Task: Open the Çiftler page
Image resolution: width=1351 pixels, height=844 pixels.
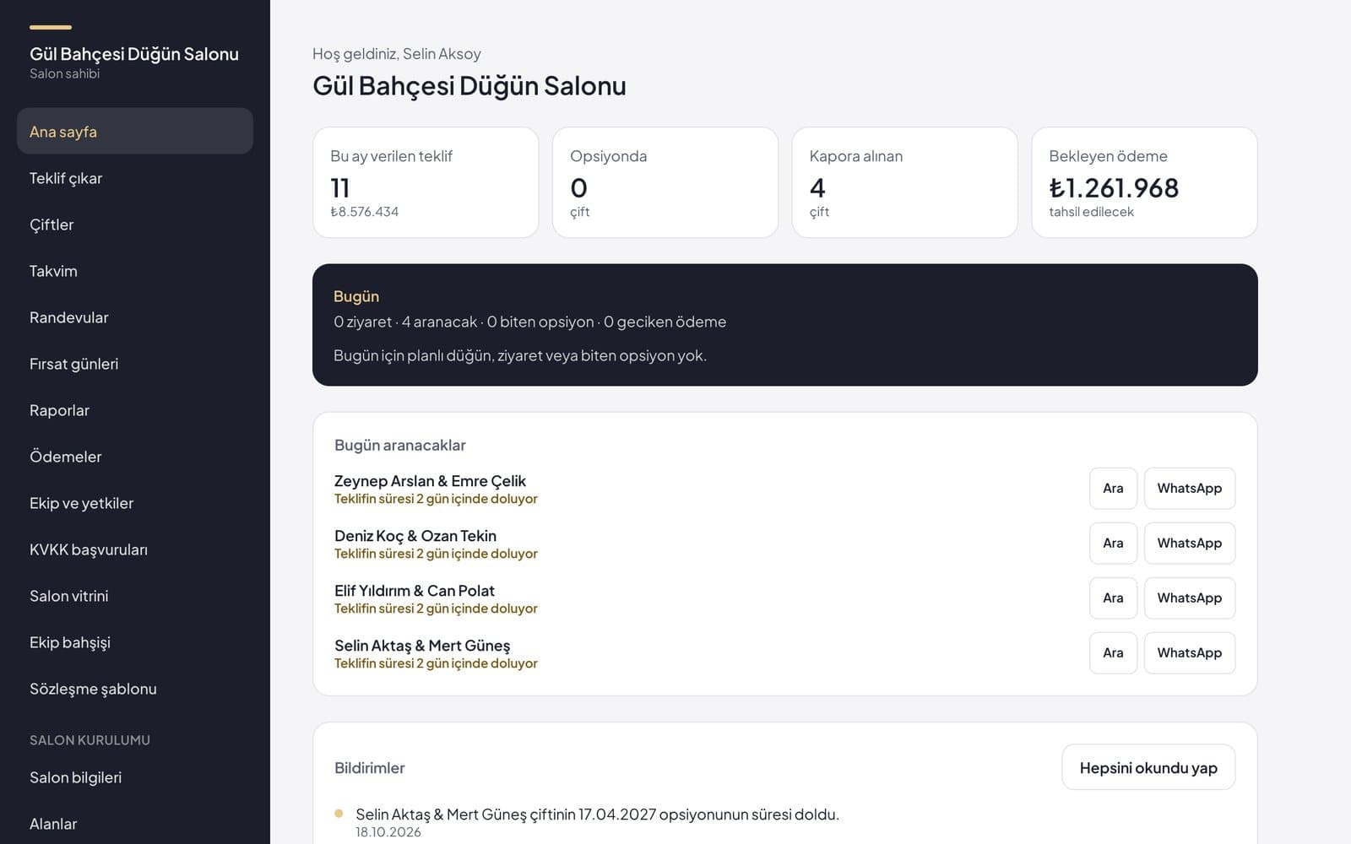Action: click(x=135, y=225)
